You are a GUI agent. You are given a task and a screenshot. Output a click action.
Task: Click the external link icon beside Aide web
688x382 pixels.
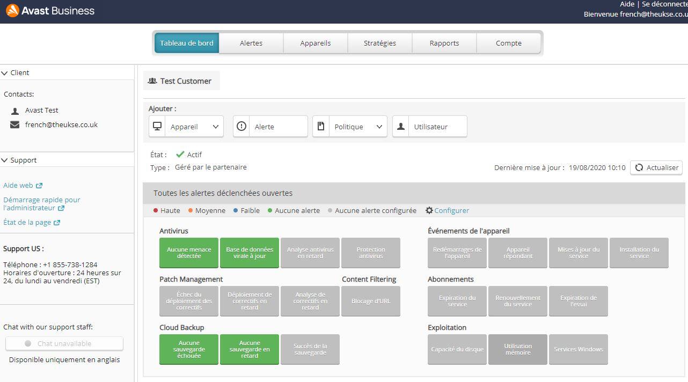[39, 186]
